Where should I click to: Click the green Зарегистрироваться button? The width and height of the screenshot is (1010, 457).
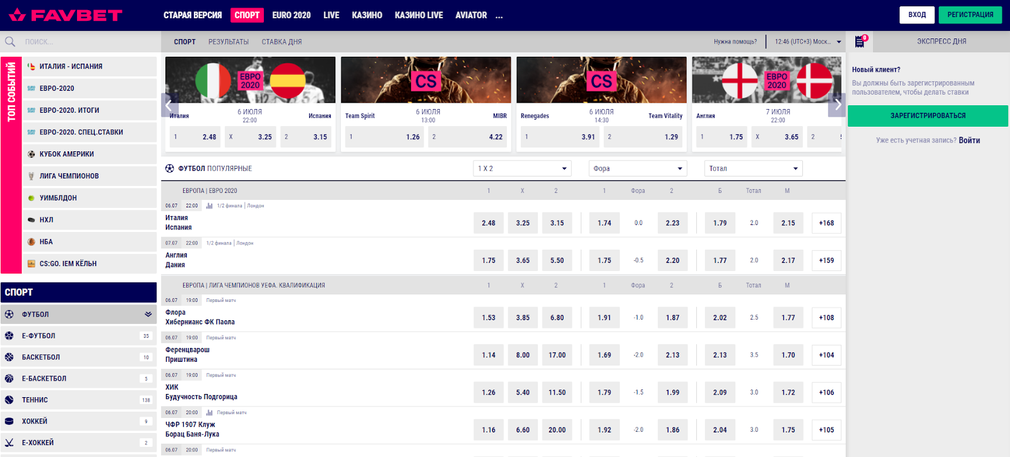928,116
